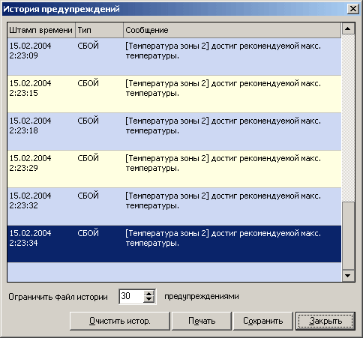Select the warning entry at 2:23:32
This screenshot has width=363, height=338.
click(x=174, y=206)
